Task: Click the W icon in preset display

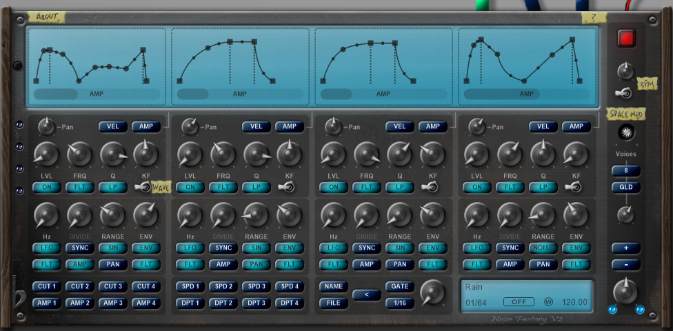Action: tap(549, 302)
